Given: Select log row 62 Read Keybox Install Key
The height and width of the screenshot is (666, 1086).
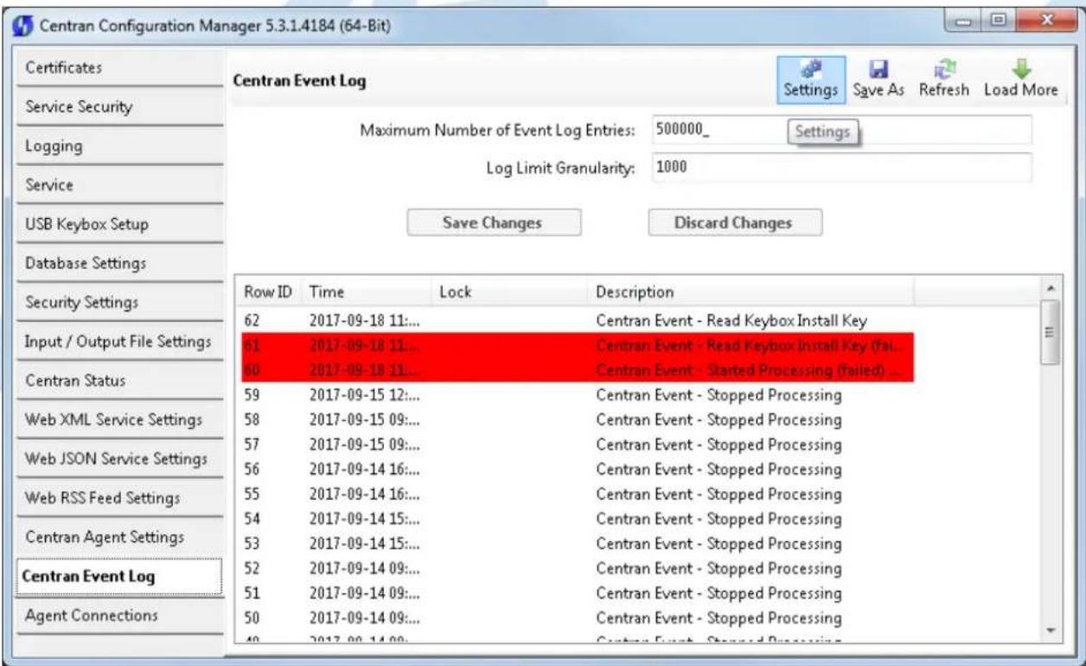Looking at the screenshot, I should pyautogui.click(x=575, y=321).
